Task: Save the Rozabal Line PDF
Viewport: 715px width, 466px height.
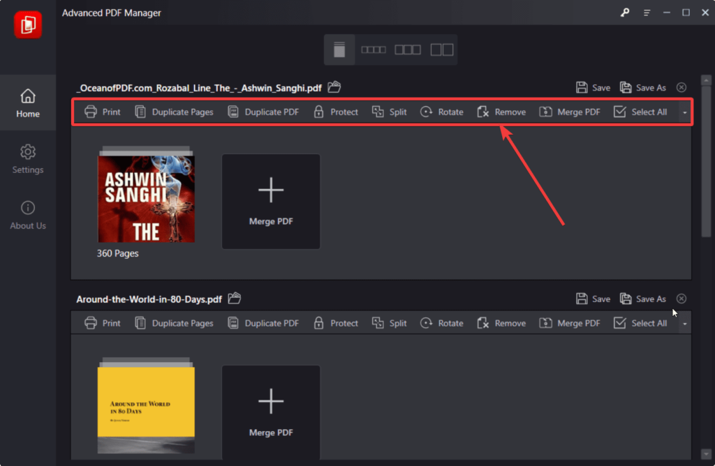Action: (593, 87)
